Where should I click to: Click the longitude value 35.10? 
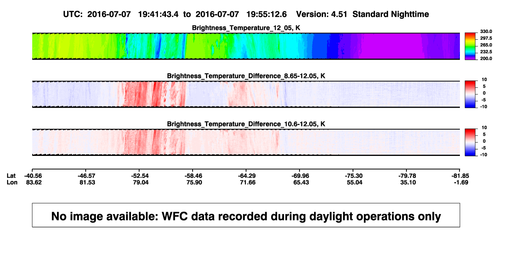coord(408,183)
